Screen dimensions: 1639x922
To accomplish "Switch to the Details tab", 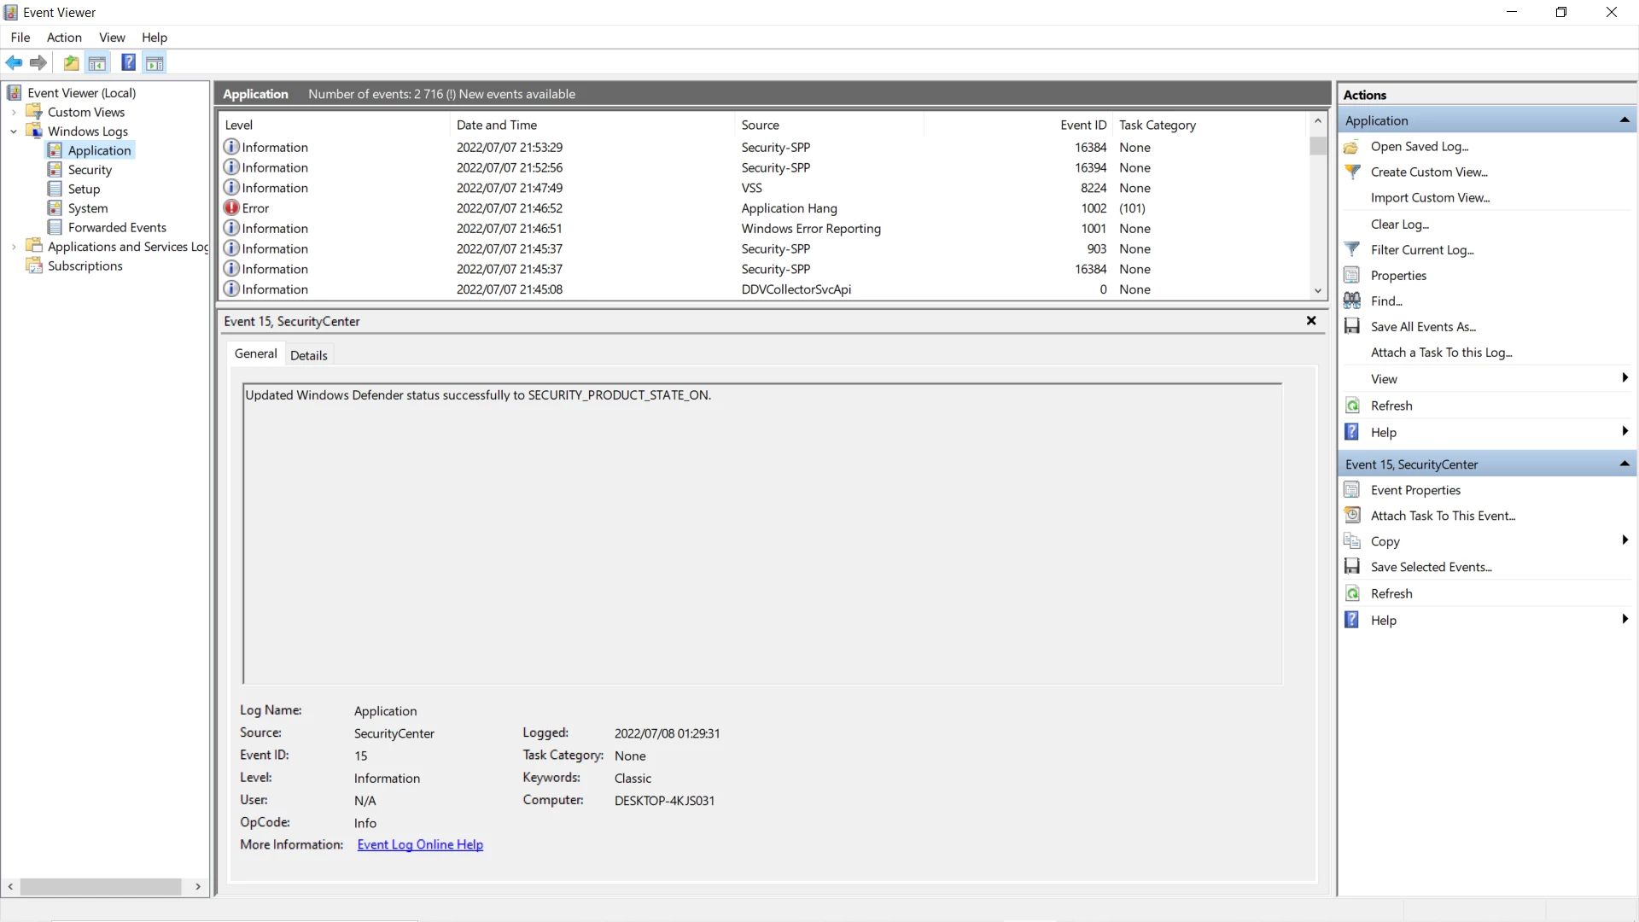I will point(308,355).
